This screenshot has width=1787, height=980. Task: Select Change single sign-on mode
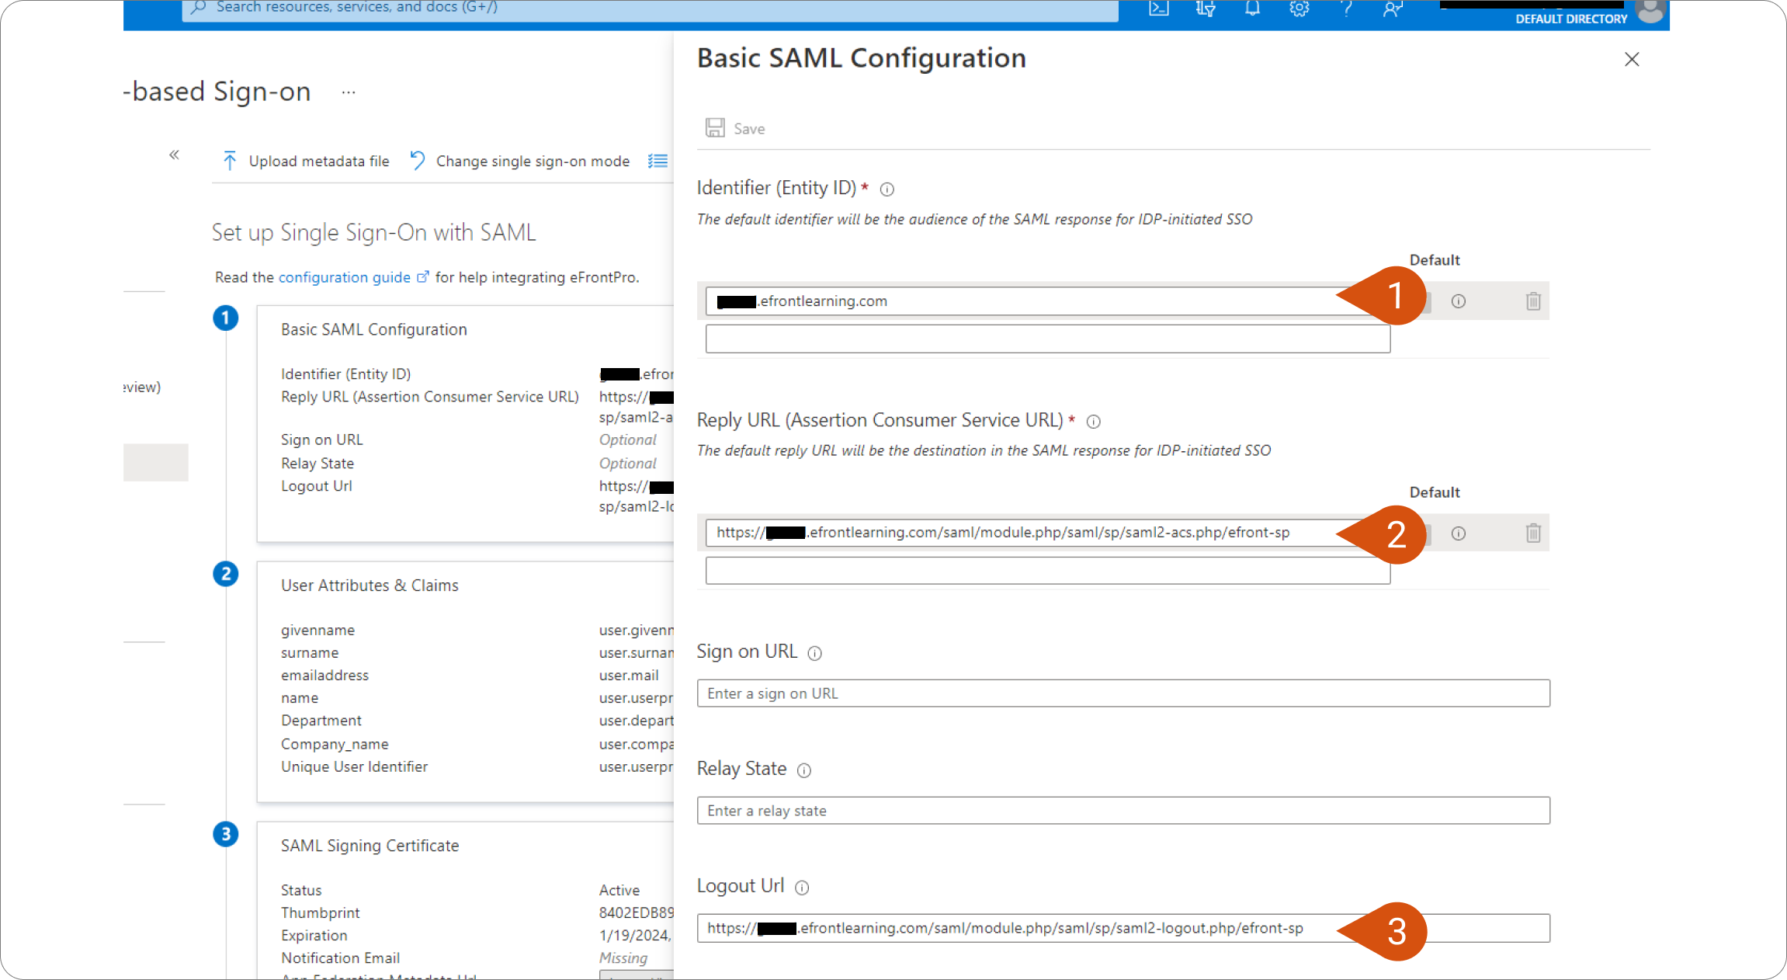(519, 161)
